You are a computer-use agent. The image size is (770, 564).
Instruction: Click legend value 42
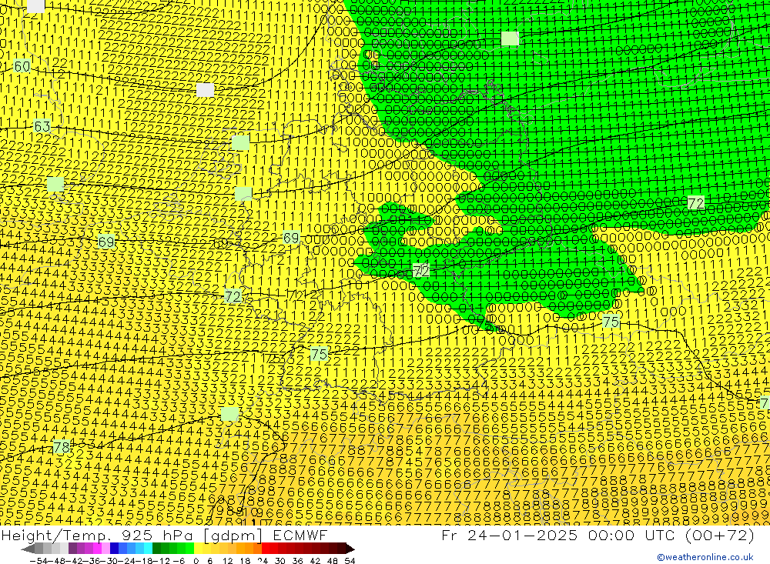coord(315,560)
